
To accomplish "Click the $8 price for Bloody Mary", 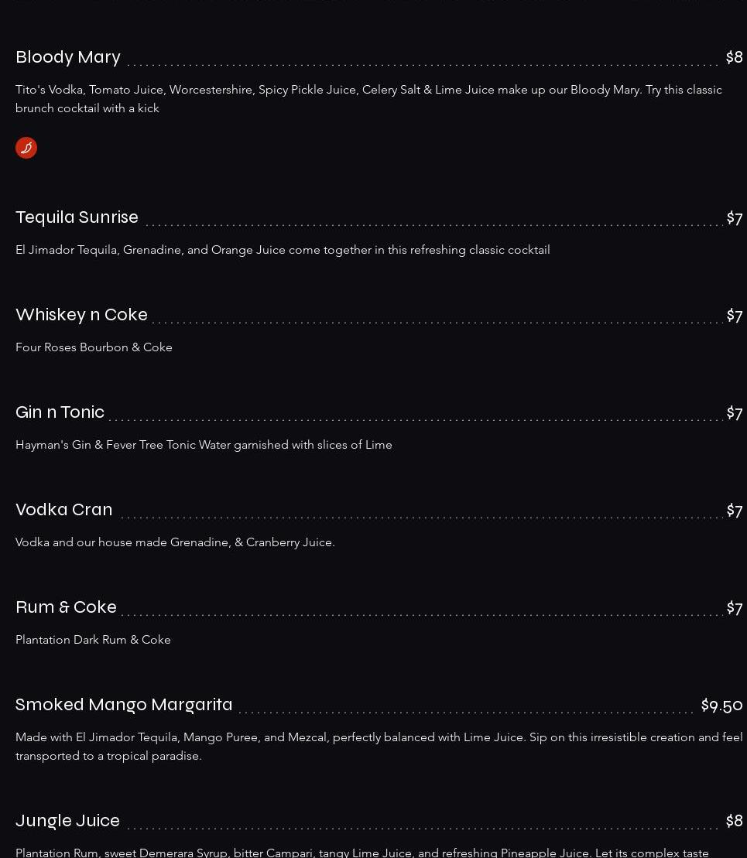I will pos(734,57).
